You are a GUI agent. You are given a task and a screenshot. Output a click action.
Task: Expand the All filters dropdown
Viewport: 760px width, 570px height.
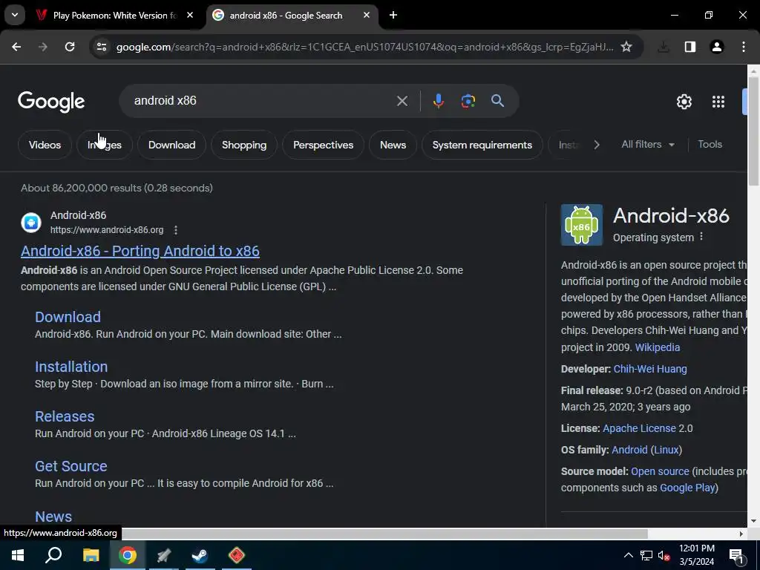[x=648, y=145]
